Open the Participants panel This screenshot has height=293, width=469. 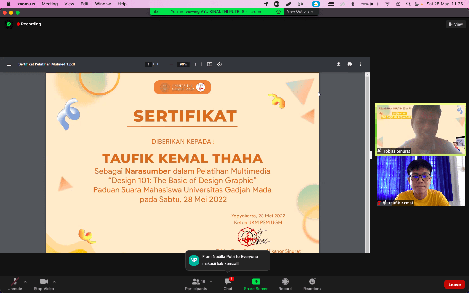click(196, 284)
